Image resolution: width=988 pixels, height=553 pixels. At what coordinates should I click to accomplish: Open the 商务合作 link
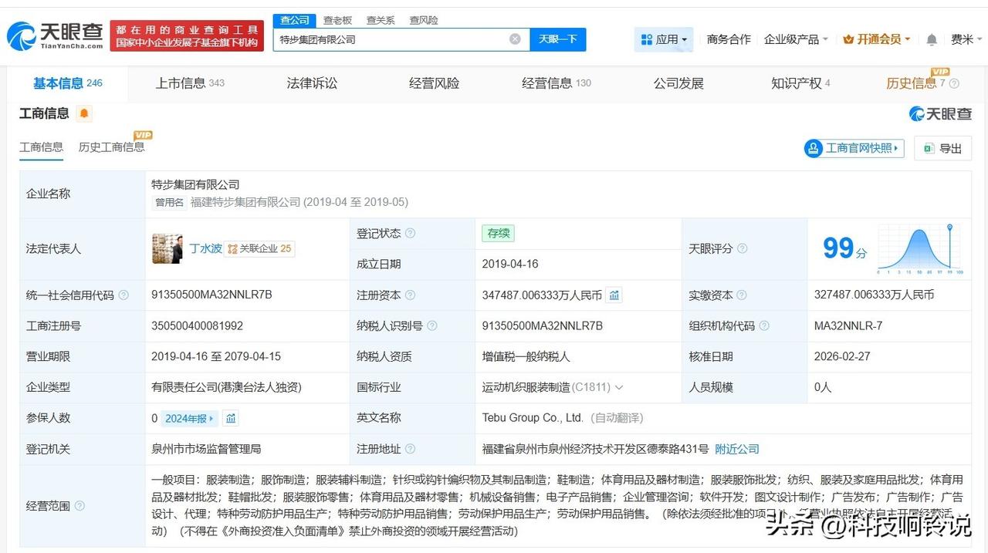729,39
